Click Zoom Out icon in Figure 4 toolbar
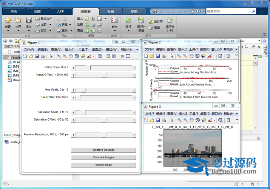 [x=65, y=56]
